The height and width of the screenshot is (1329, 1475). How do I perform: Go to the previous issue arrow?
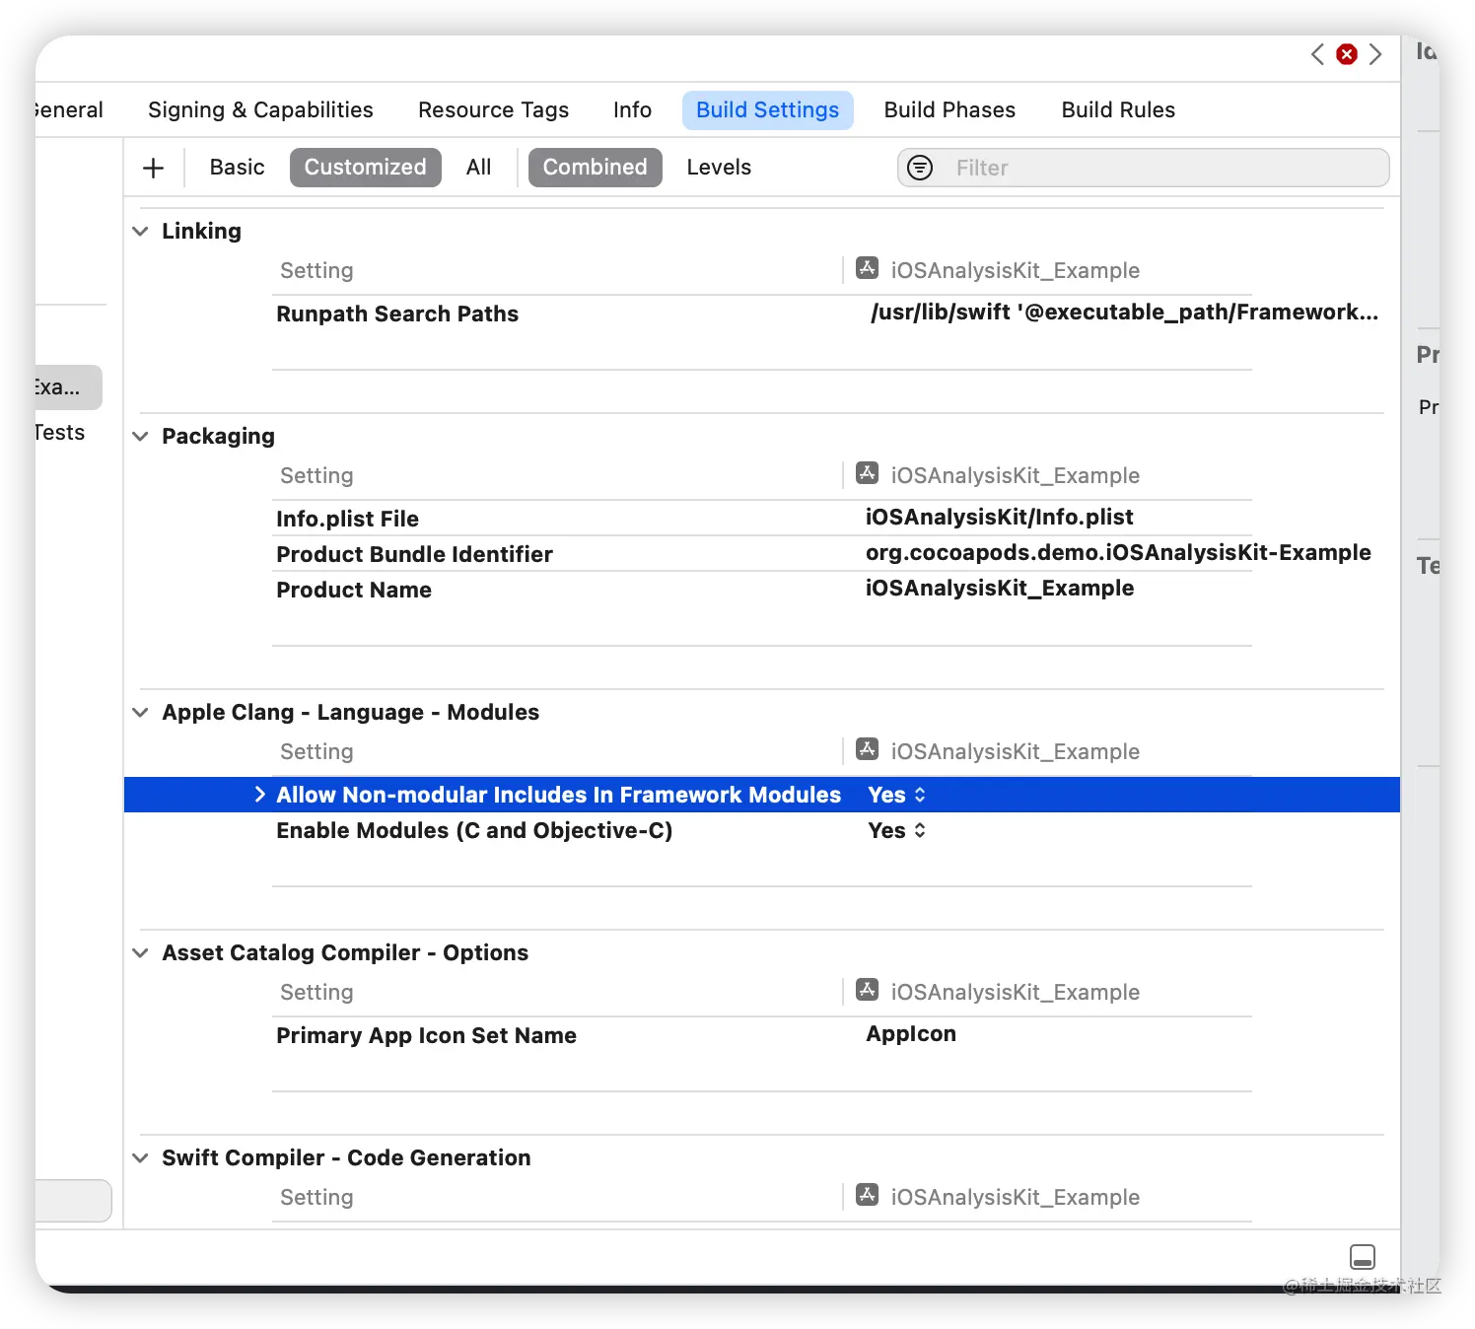(1317, 54)
